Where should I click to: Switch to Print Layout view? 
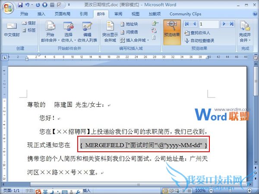tap(165, 191)
